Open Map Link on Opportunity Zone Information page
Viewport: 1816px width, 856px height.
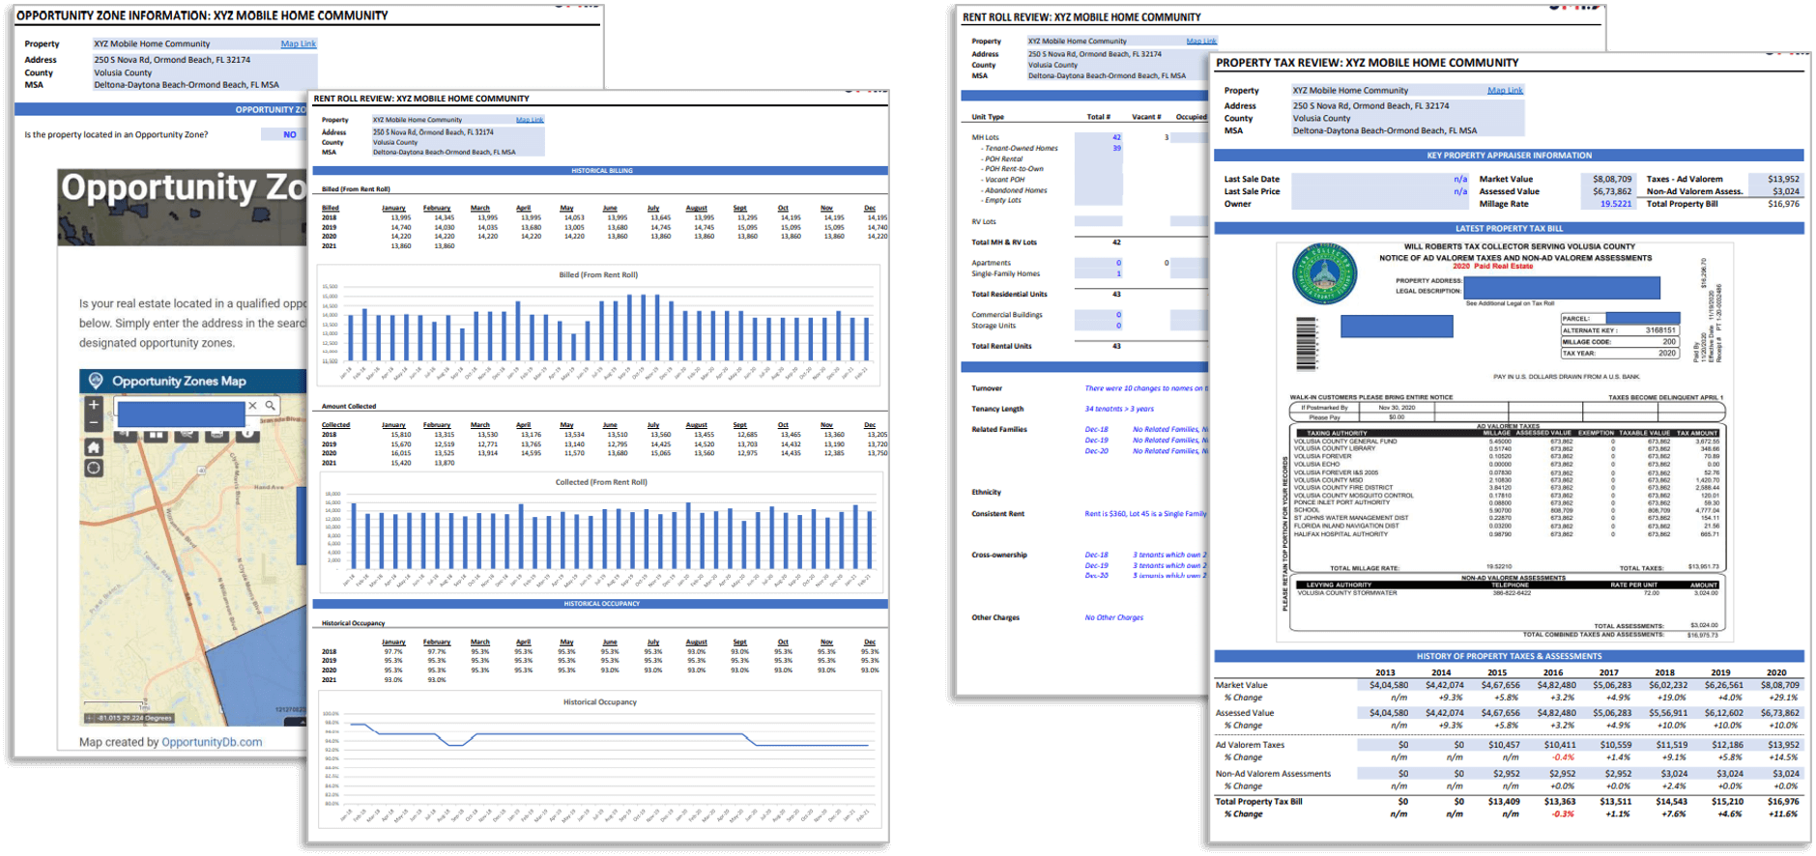(299, 43)
